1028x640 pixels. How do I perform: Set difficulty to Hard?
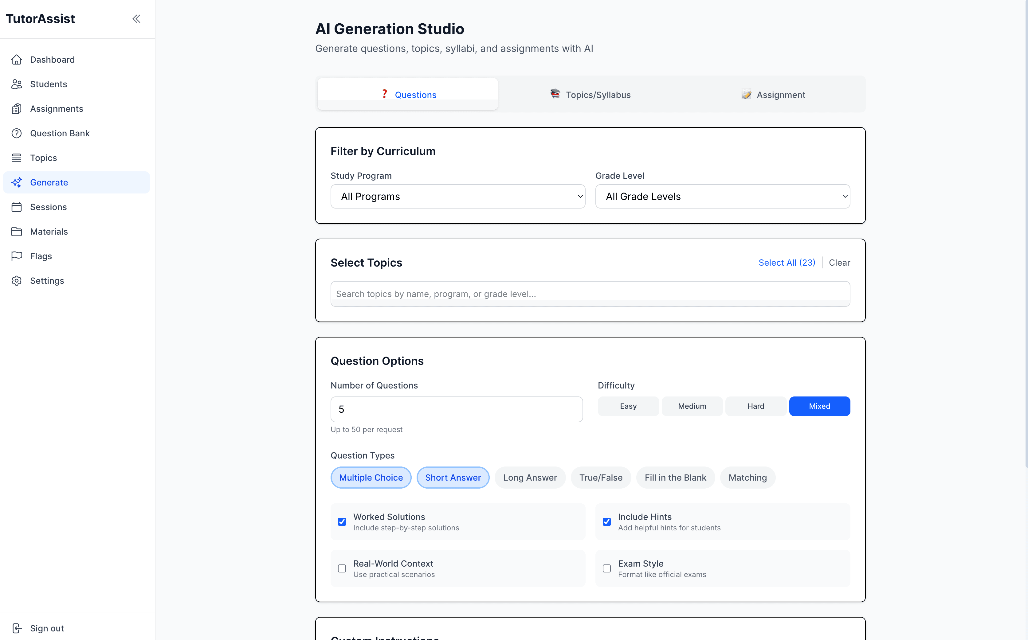756,406
